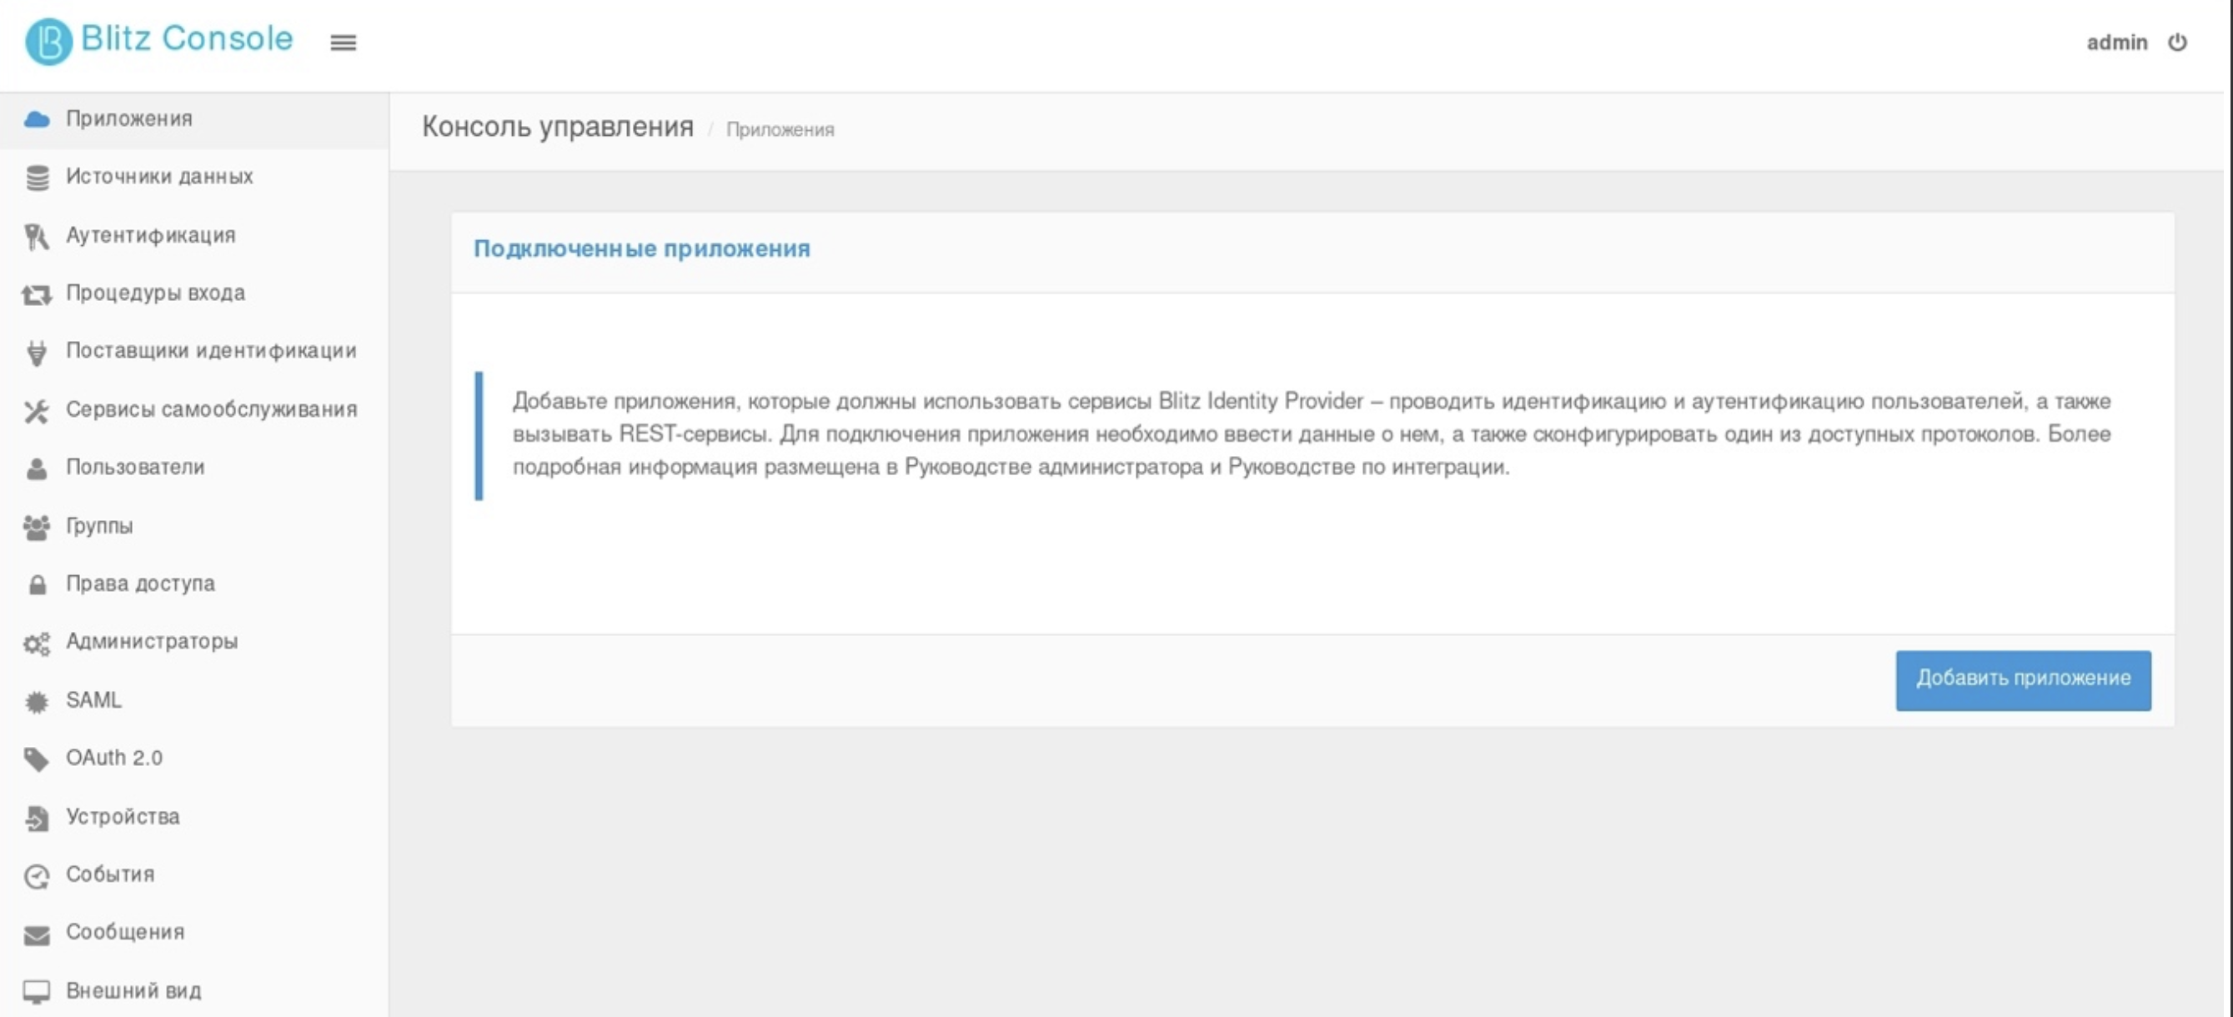The image size is (2233, 1017).
Task: Click the Добавить приложение button
Action: (x=2023, y=679)
